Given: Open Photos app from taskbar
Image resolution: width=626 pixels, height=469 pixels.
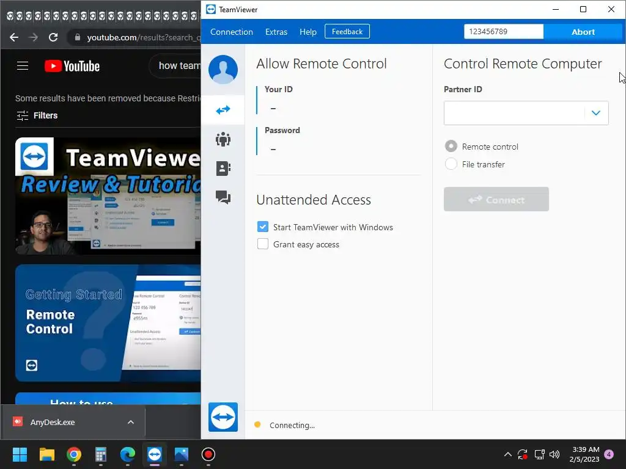Looking at the screenshot, I should [x=181, y=454].
